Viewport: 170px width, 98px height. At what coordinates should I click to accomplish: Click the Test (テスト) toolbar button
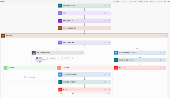[x=160, y=2]
